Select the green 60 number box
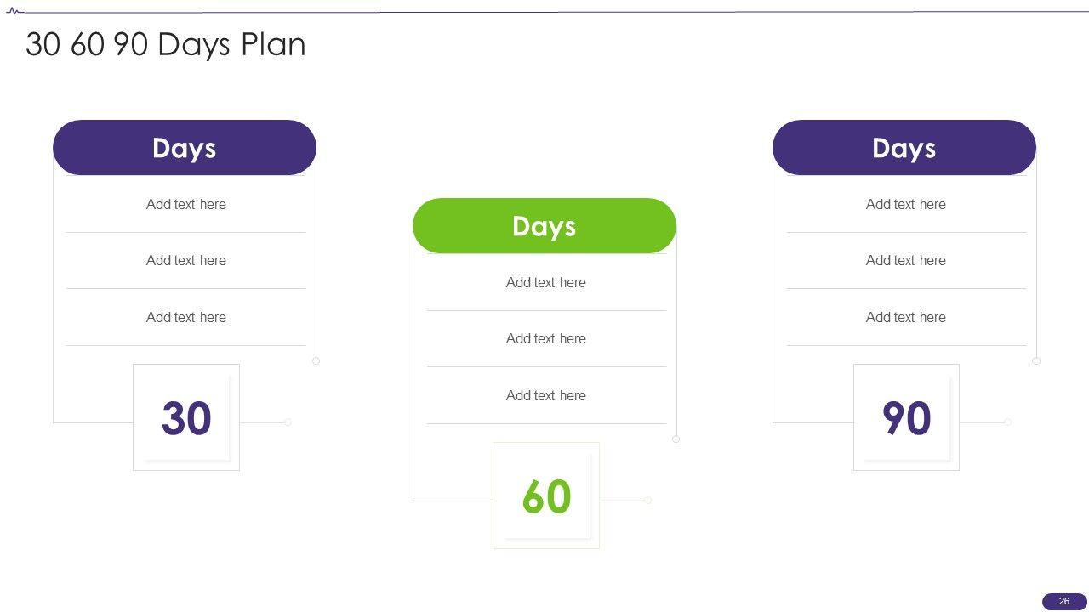1089x612 pixels. pos(546,496)
